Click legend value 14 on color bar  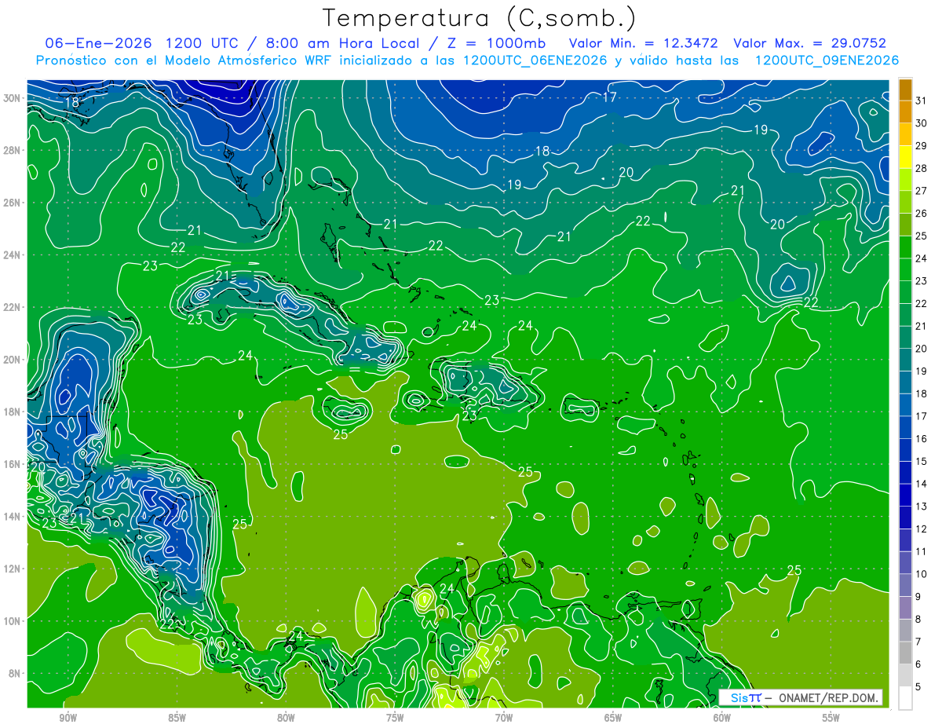922,484
